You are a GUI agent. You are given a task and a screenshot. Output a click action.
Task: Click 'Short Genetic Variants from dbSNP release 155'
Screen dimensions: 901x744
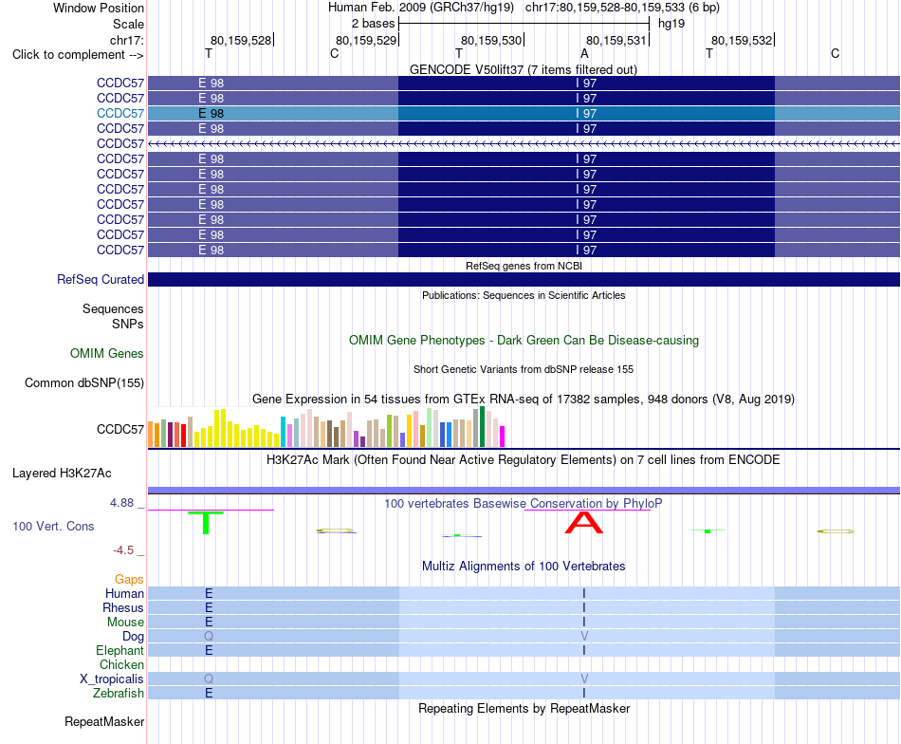tap(524, 369)
